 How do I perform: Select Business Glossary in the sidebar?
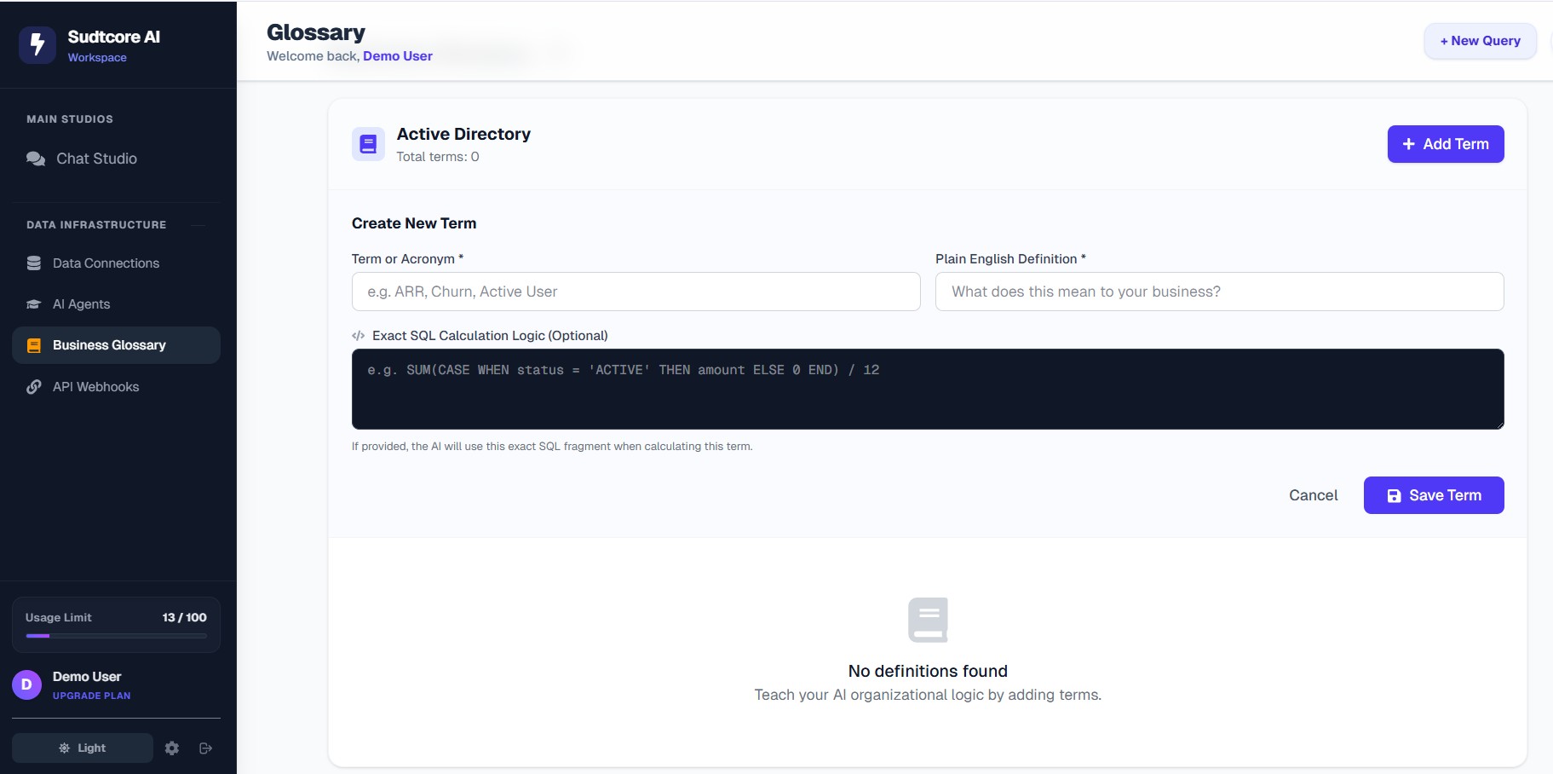point(109,345)
